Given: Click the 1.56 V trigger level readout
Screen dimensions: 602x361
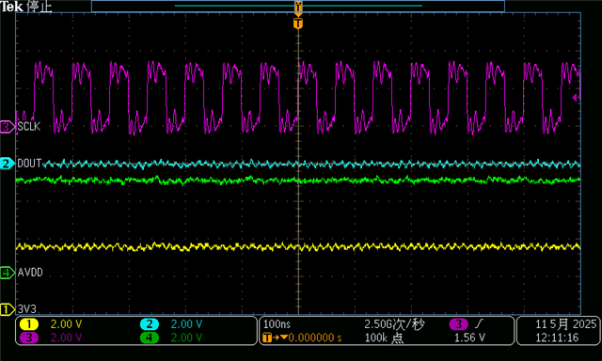Looking at the screenshot, I should click(469, 338).
